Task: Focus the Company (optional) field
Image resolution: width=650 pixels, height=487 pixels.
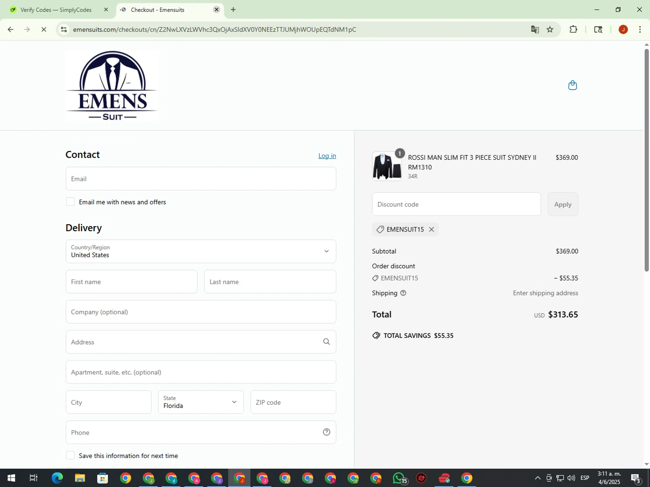Action: 201,312
